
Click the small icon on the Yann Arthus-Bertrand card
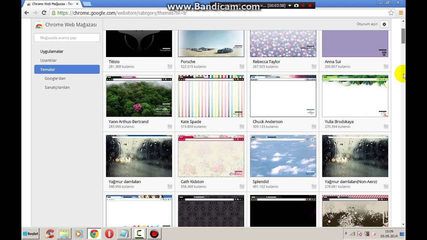[170, 127]
